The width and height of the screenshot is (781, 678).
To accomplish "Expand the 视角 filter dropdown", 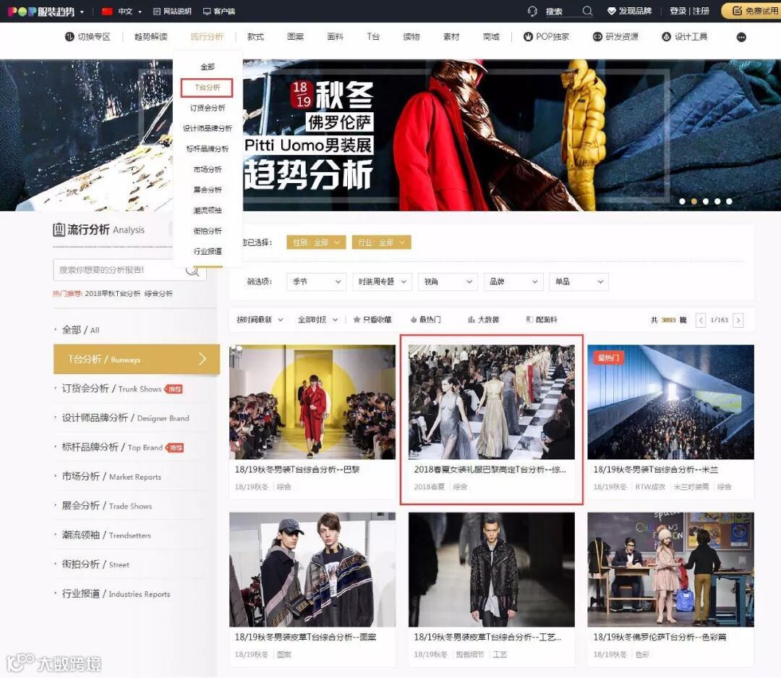I will [x=448, y=281].
